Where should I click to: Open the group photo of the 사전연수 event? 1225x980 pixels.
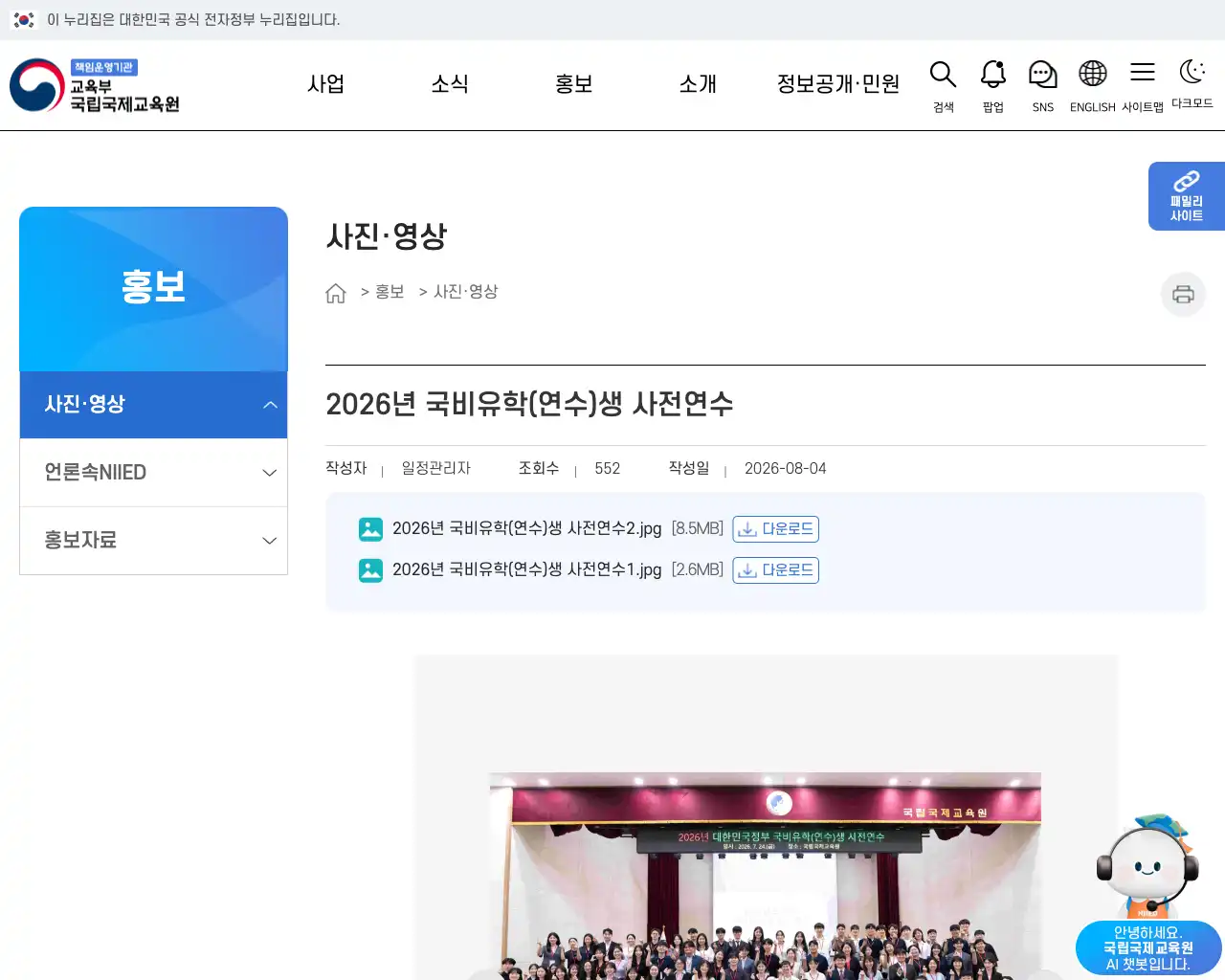point(766,876)
